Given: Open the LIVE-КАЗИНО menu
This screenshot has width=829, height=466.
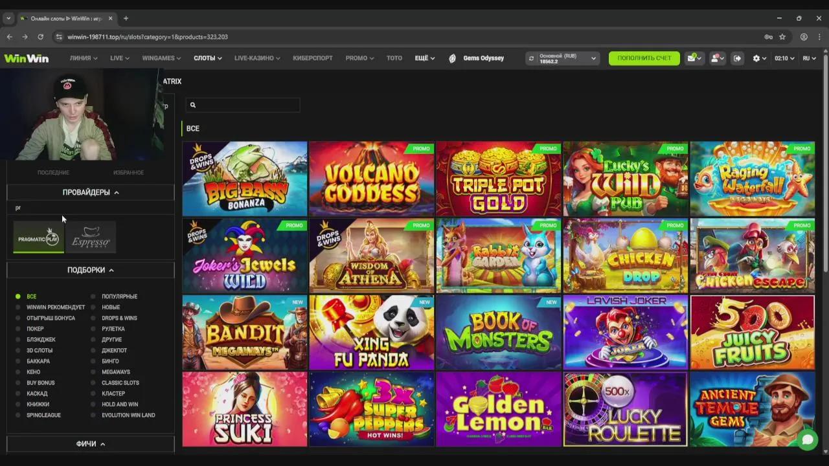Looking at the screenshot, I should coord(257,58).
